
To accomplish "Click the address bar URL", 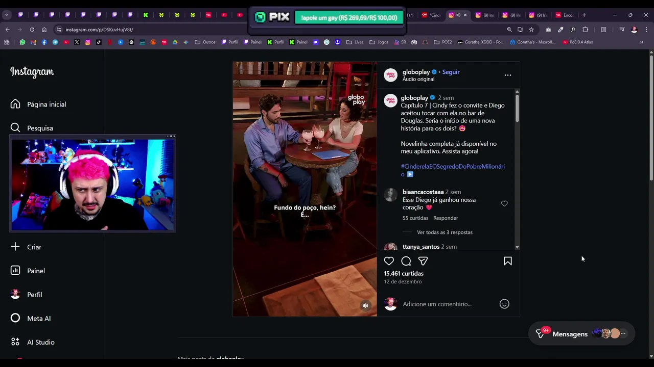I will (x=99, y=30).
